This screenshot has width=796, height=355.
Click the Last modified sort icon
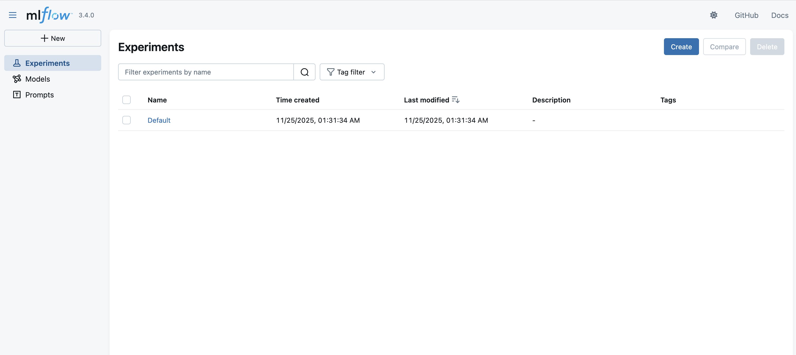[x=456, y=99]
